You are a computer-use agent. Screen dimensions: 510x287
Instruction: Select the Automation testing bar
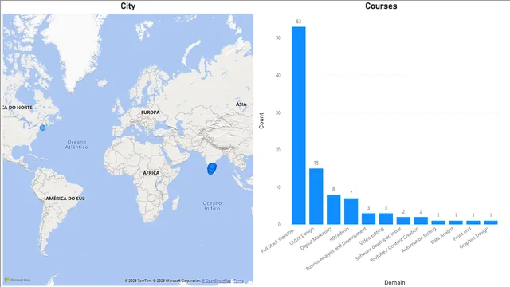click(438, 222)
